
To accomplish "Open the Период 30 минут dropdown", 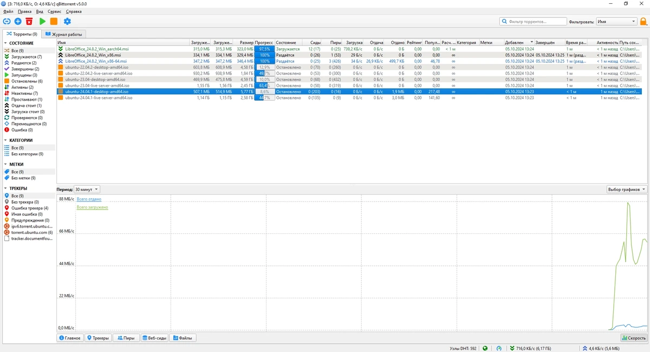I will [x=87, y=190].
